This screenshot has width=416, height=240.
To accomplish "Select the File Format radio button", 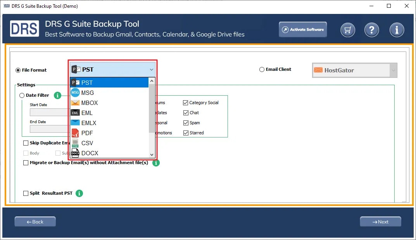I will point(18,70).
